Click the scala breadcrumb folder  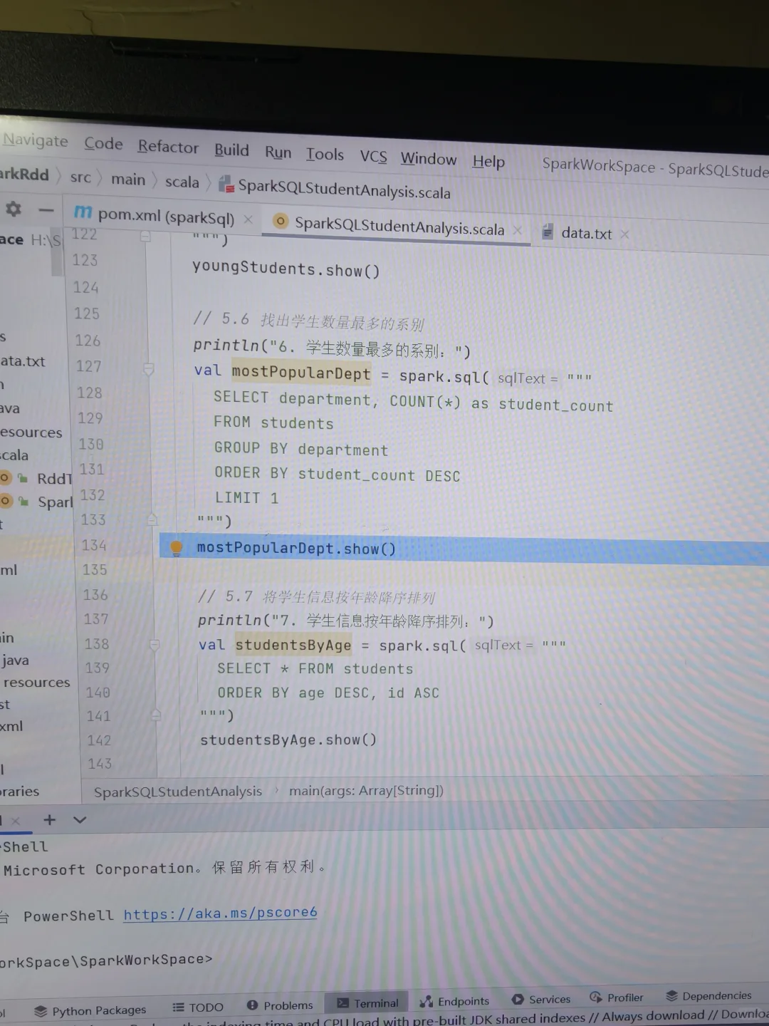pyautogui.click(x=182, y=182)
